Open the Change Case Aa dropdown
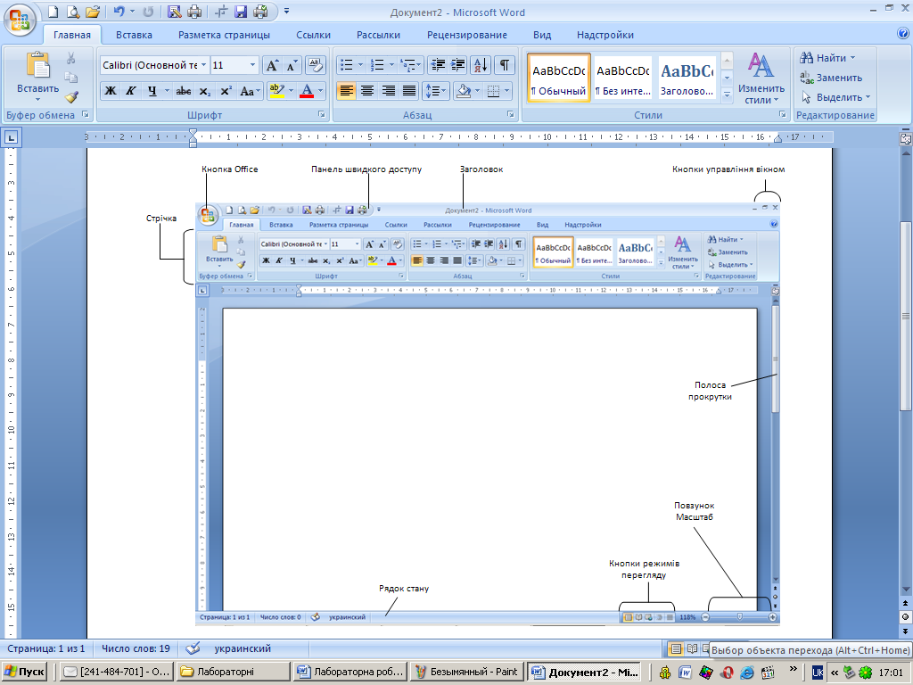This screenshot has height=685, width=913. (x=251, y=91)
